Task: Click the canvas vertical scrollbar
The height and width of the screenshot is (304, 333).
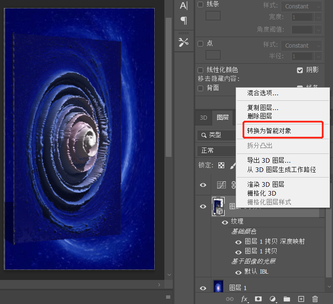Action: (x=169, y=87)
